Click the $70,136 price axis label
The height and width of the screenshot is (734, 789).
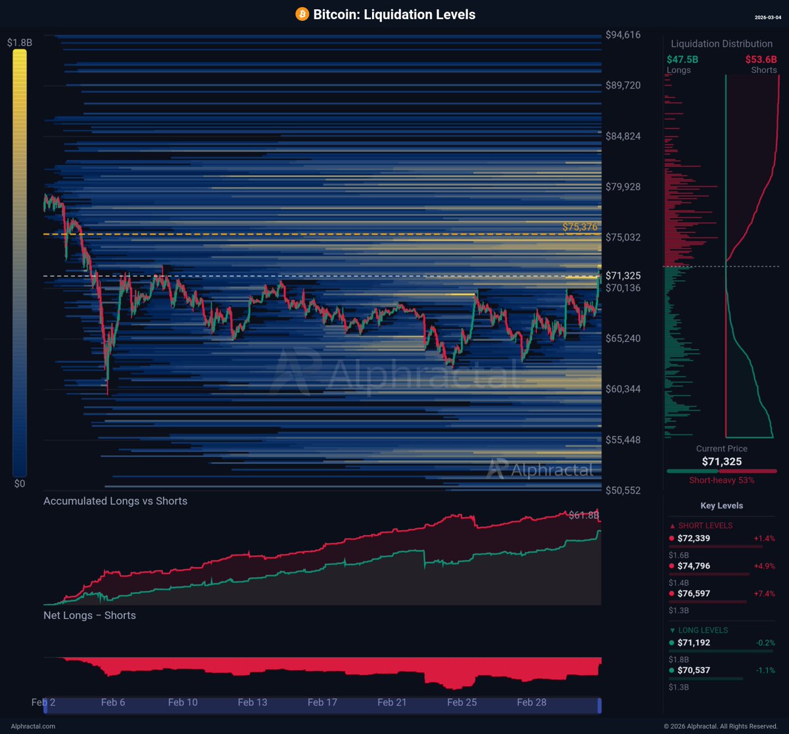click(x=623, y=288)
